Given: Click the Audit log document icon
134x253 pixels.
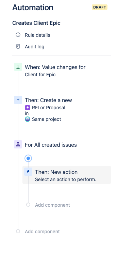Looking at the screenshot, I should [18, 46].
